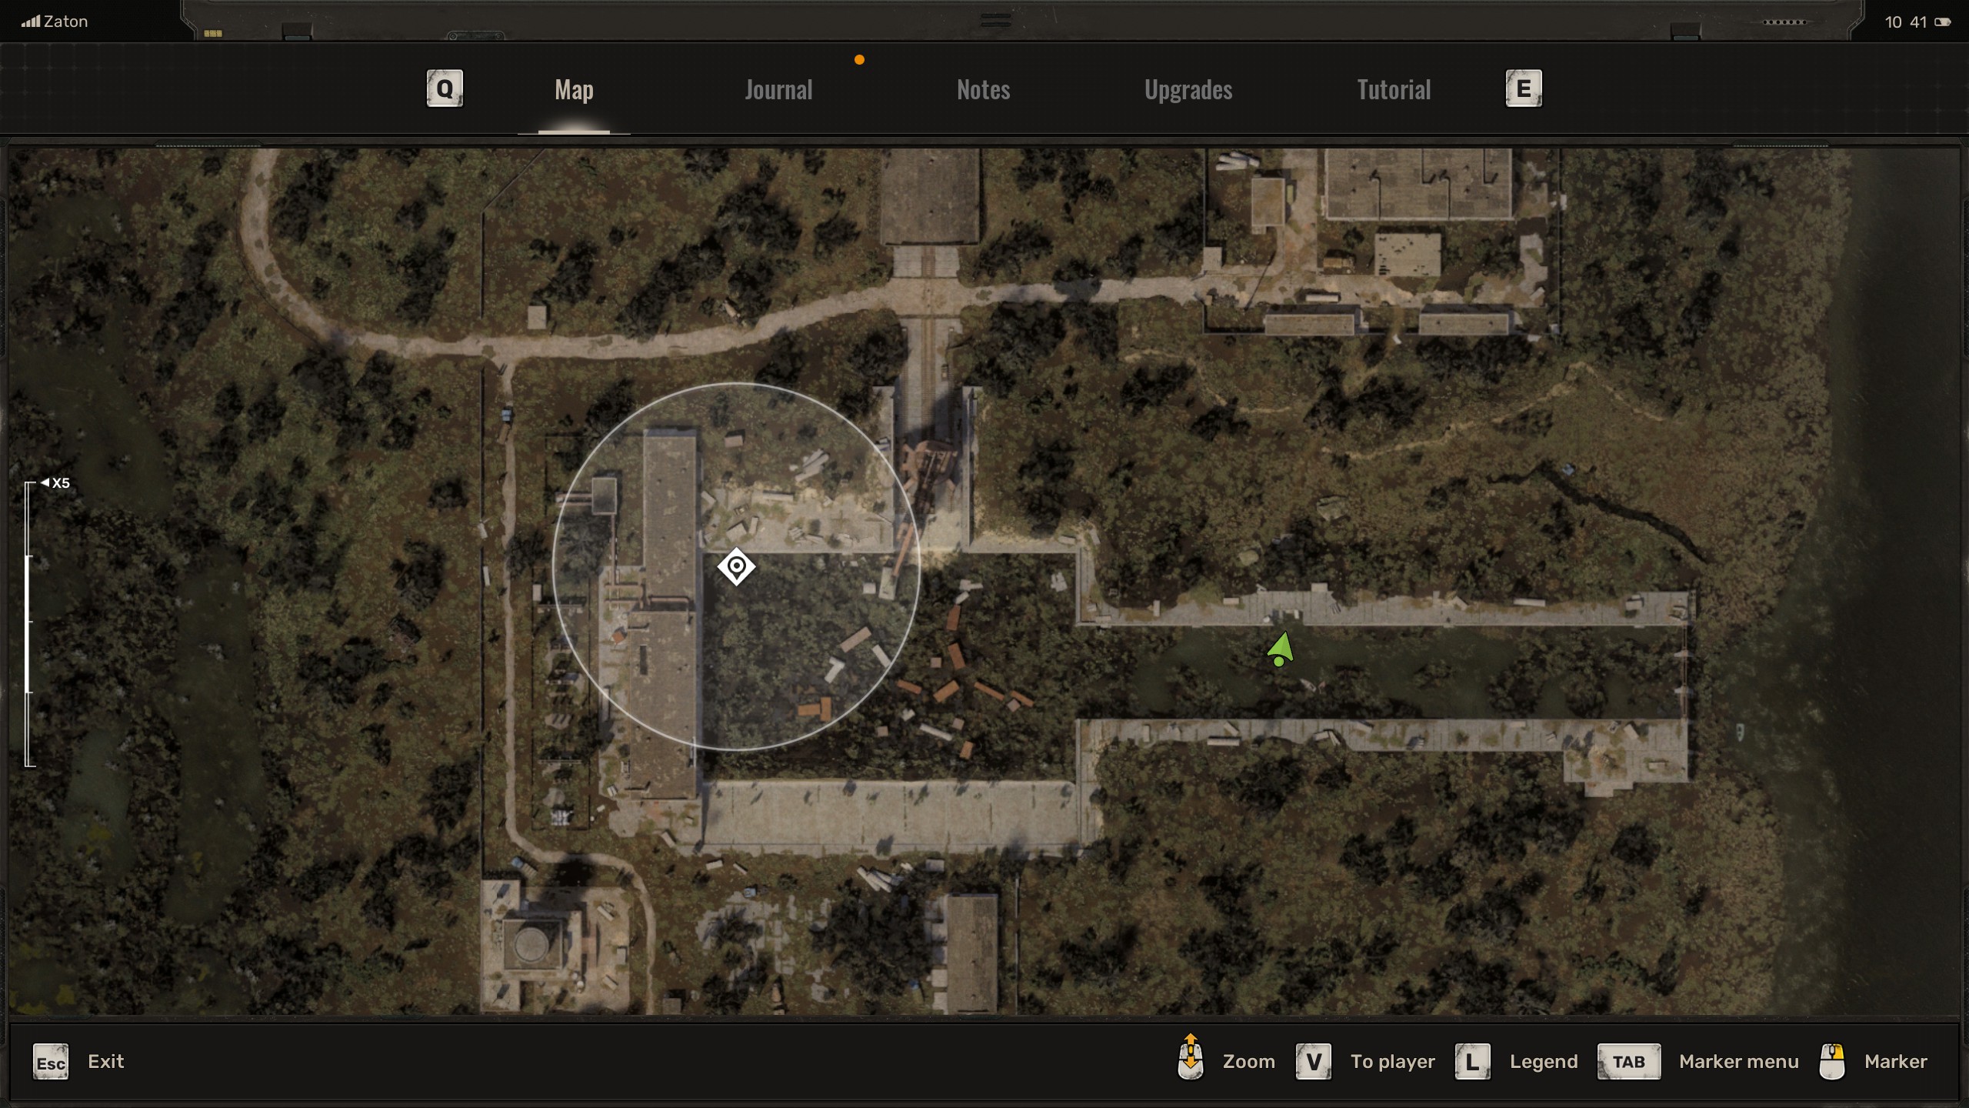Screen dimensions: 1969x1108
Task: Click the clock reading 10 41
Action: click(1906, 22)
